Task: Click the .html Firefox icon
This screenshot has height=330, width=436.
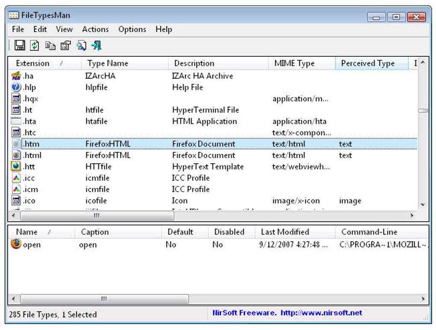Action: pyautogui.click(x=16, y=155)
